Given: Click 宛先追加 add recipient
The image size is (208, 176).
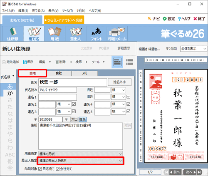Looking at the screenshot, I should coord(11,62).
